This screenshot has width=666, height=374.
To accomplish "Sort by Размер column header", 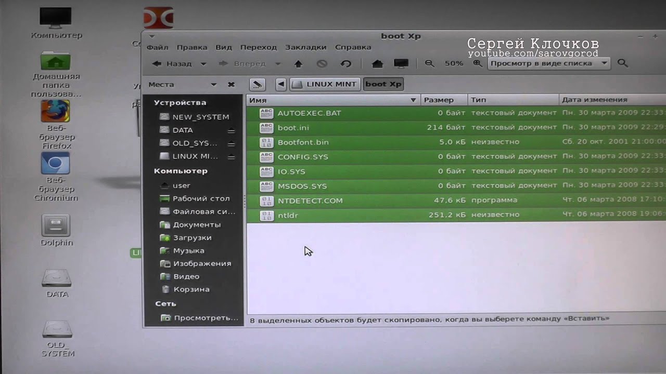I will pos(444,100).
